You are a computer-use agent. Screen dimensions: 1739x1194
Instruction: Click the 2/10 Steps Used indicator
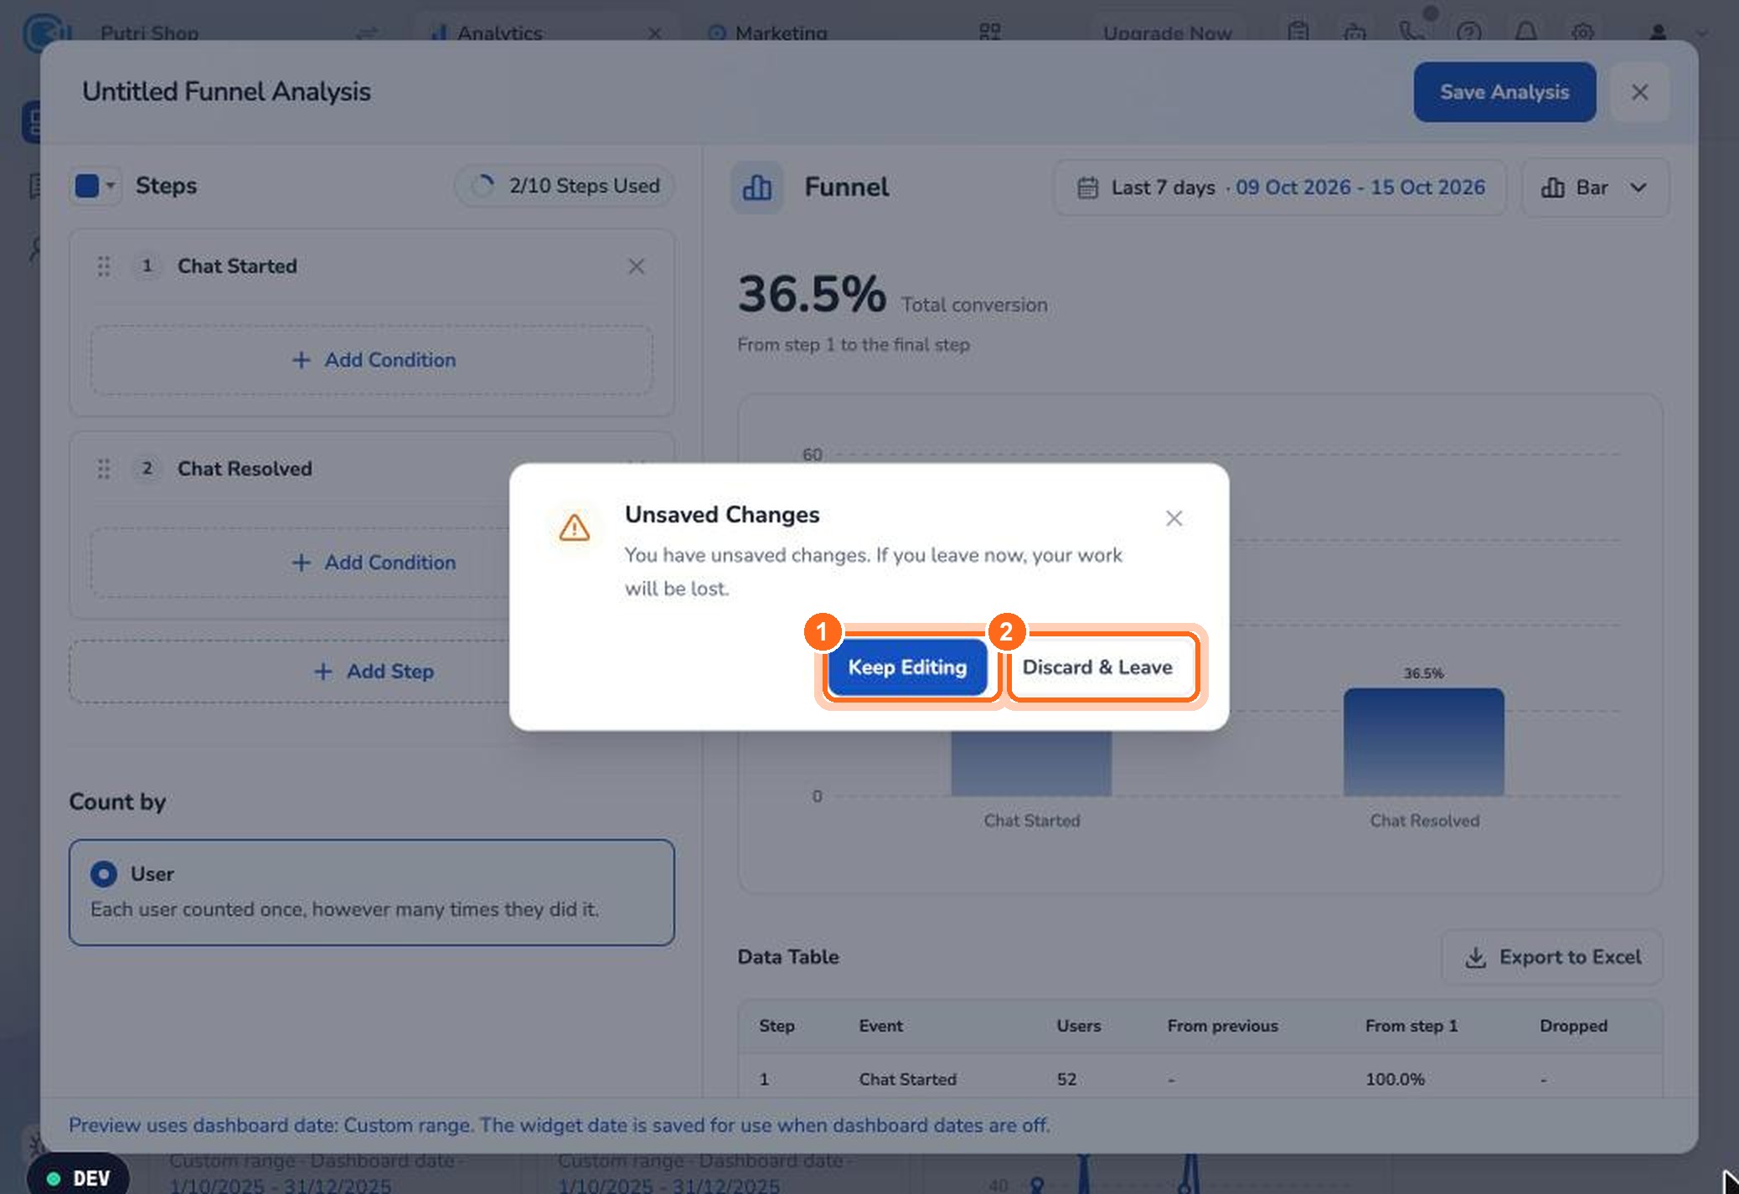[565, 186]
